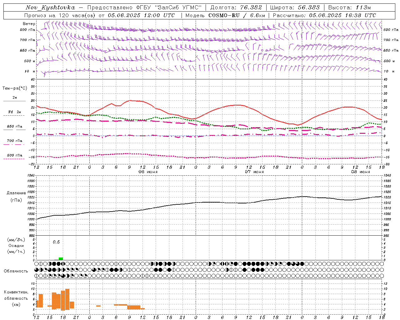Select the right-side 700 гПа wind level label
The image size is (400, 320).
pyautogui.click(x=391, y=40)
